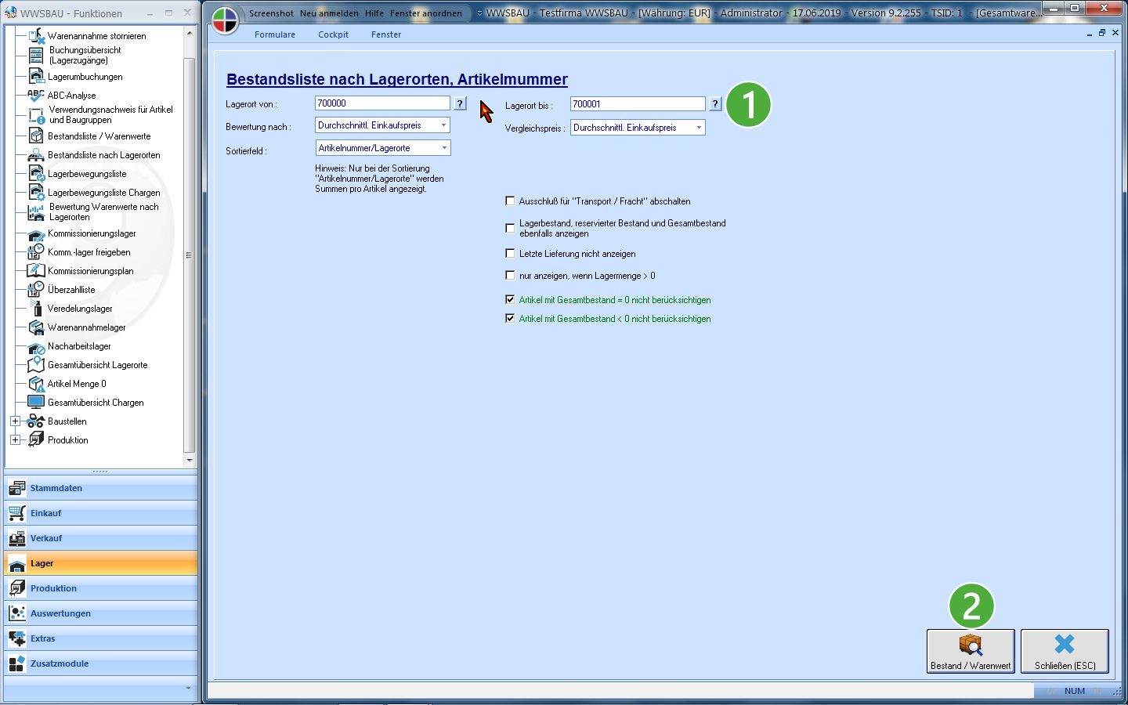Viewport: 1128px width, 705px height.
Task: Click the function tree scroll-up arrow
Action: (x=189, y=34)
